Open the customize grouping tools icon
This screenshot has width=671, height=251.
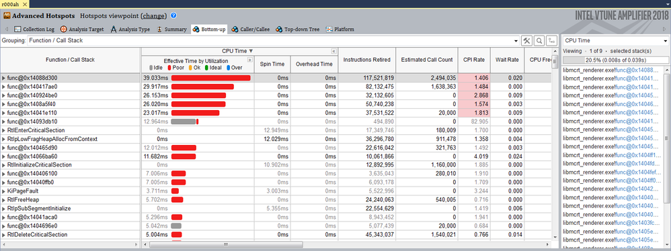(x=527, y=40)
